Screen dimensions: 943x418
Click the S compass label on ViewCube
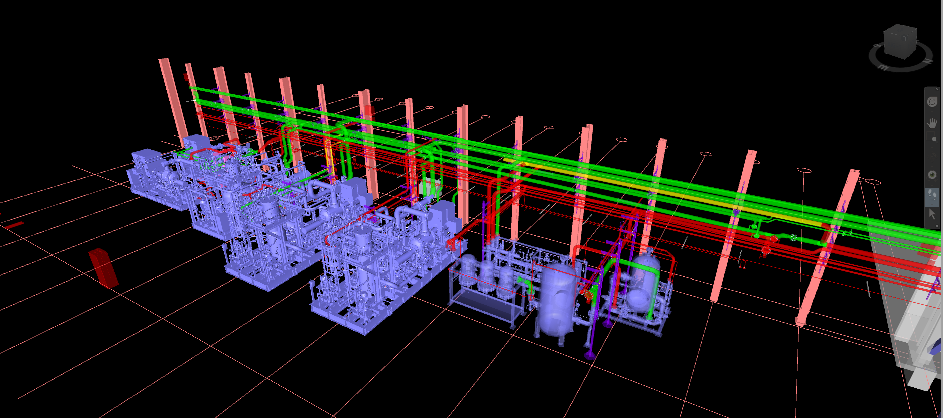tap(877, 46)
